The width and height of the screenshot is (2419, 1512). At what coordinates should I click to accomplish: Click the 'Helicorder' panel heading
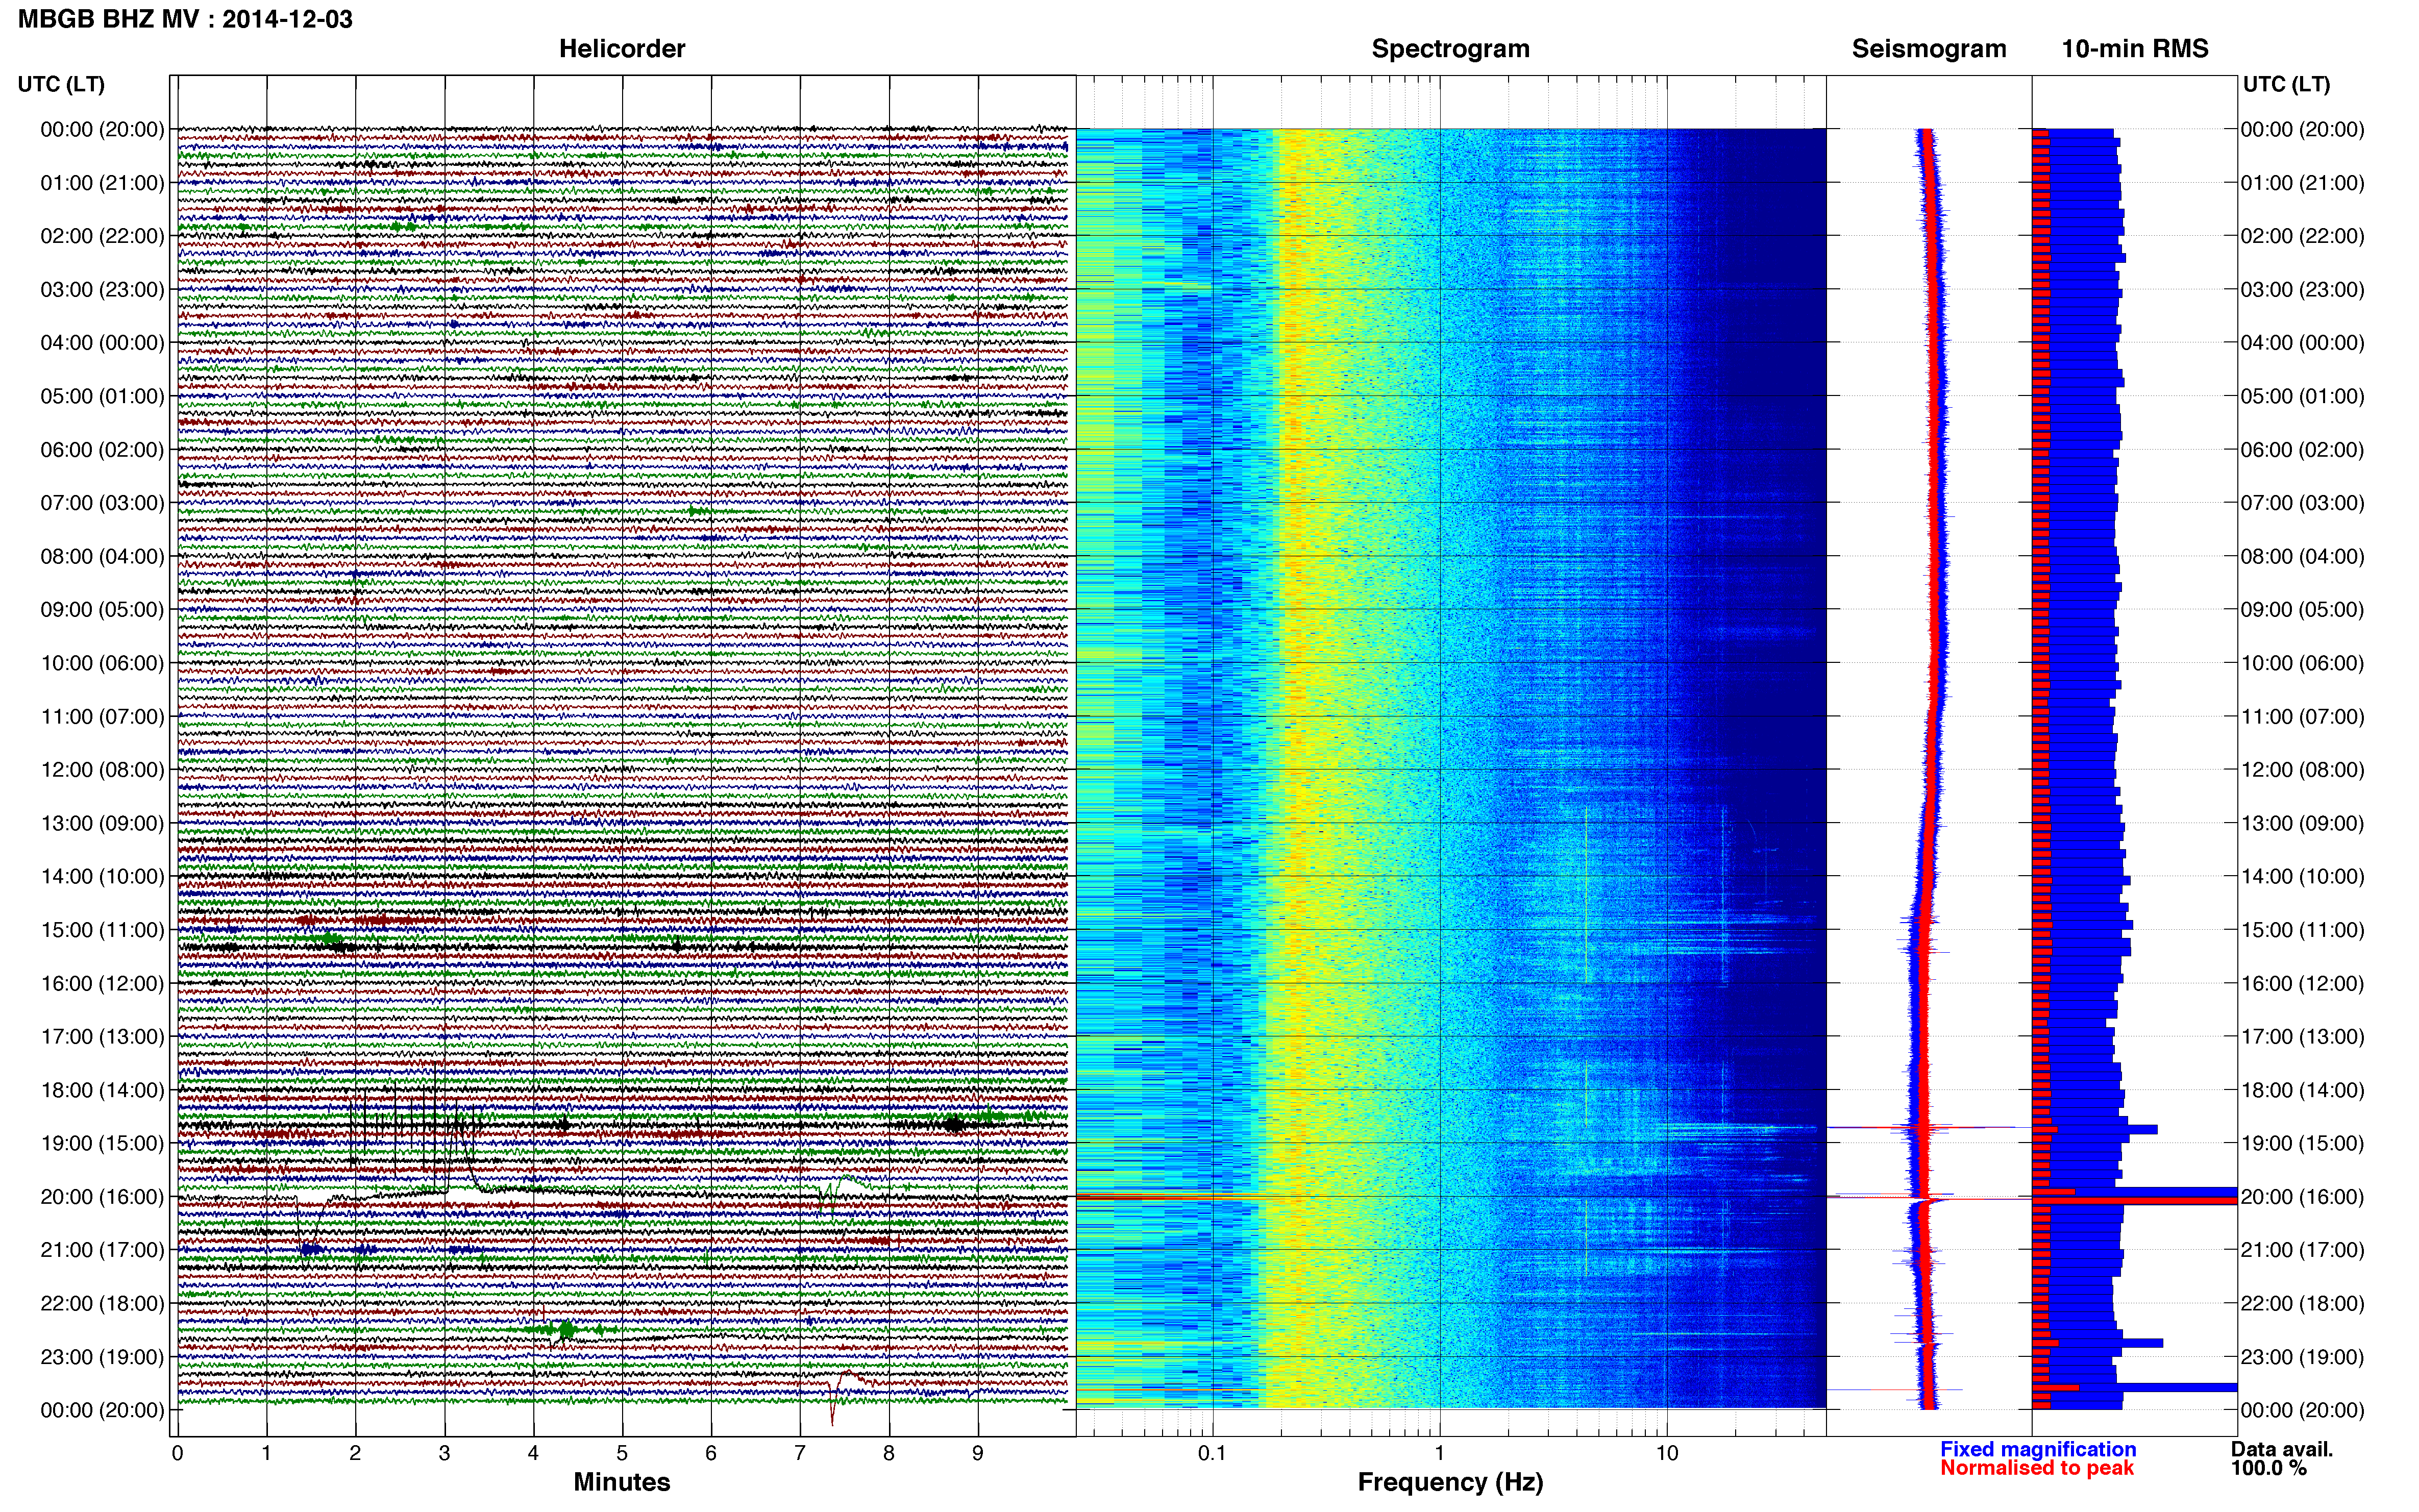coord(622,49)
